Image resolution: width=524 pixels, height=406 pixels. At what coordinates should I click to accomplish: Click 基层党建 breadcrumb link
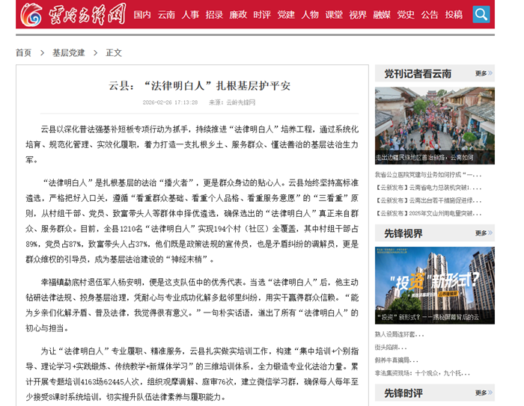click(x=68, y=53)
